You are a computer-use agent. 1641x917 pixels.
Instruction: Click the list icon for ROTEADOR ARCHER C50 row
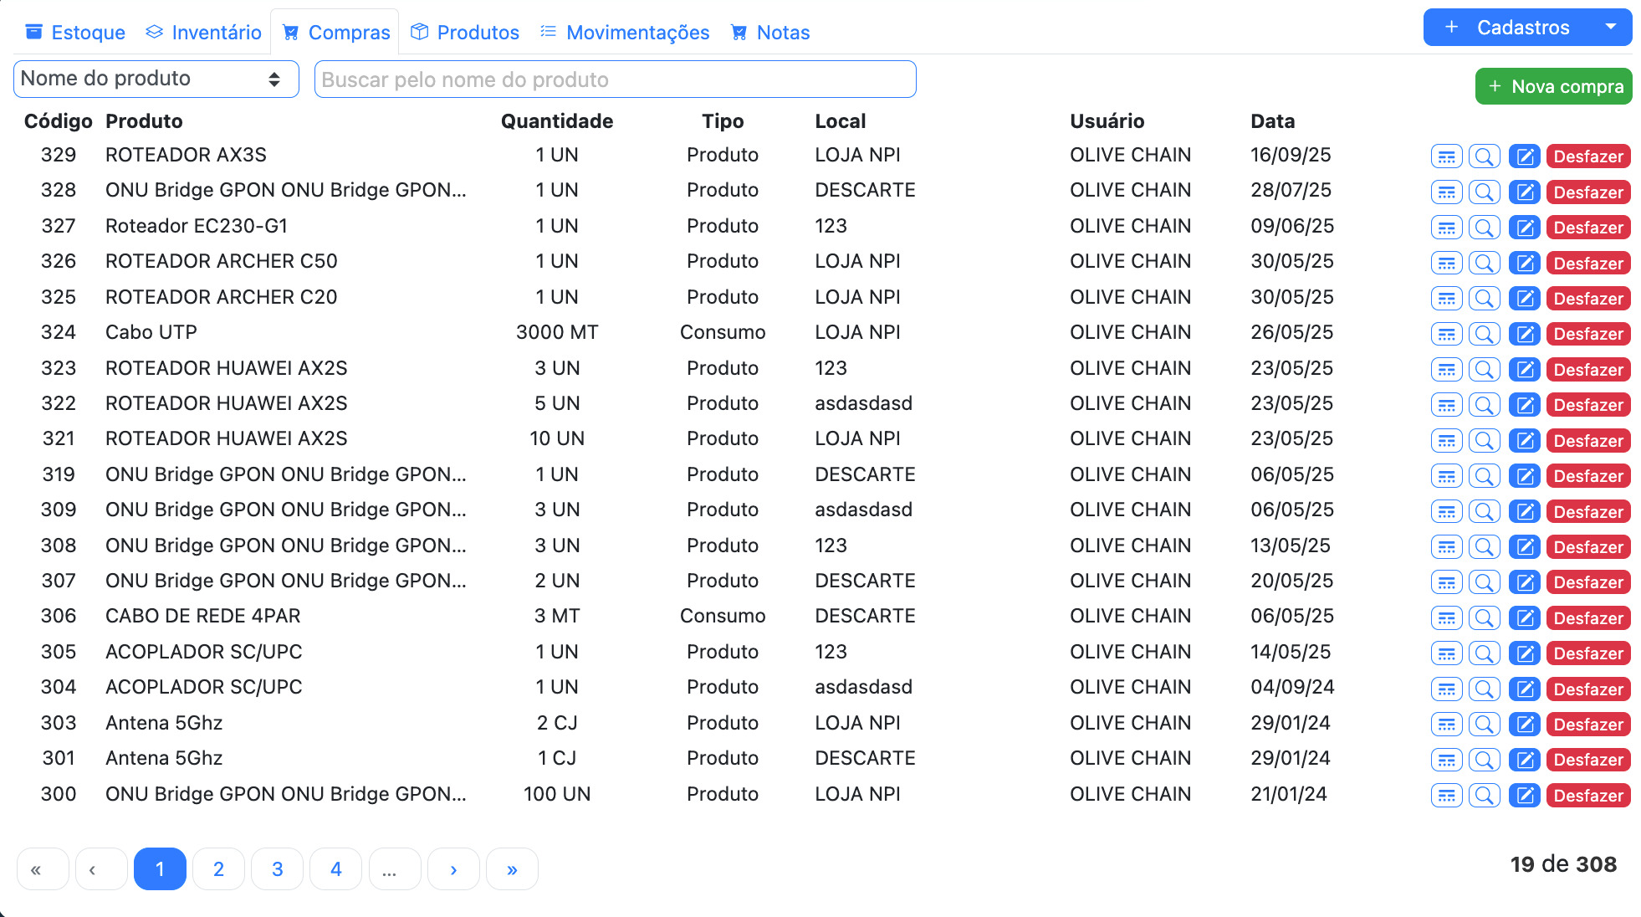(1446, 263)
